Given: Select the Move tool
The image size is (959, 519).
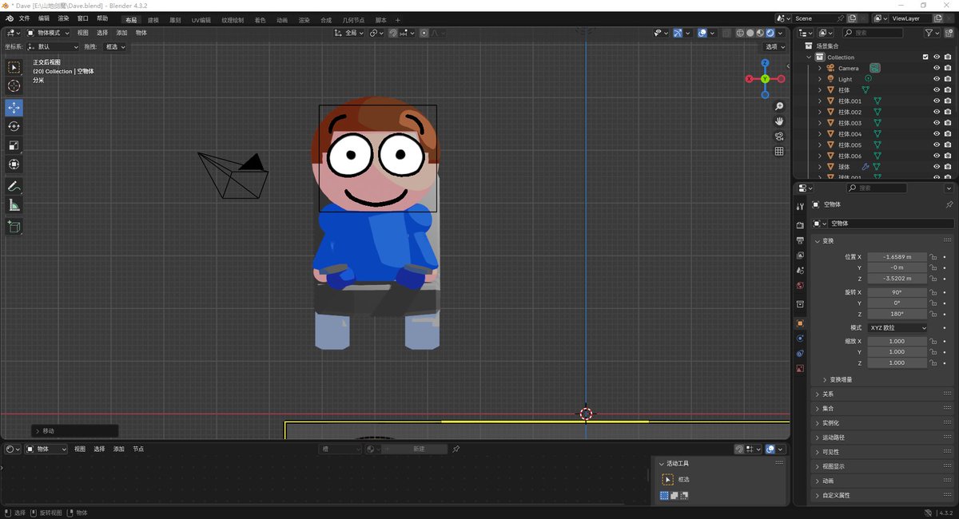Looking at the screenshot, I should (x=14, y=108).
